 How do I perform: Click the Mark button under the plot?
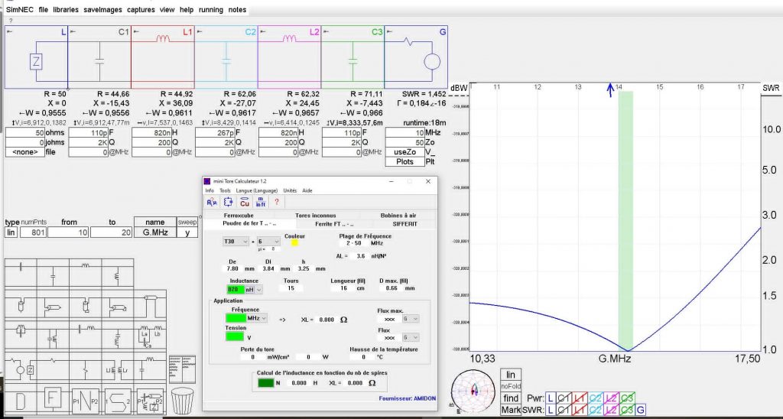510,410
